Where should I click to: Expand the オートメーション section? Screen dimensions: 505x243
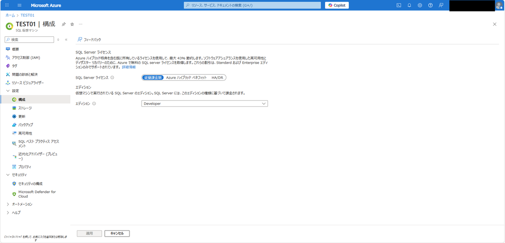tap(8, 204)
